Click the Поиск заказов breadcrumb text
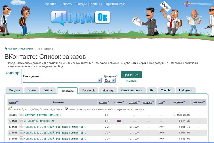This screenshot has height=143, width=214. point(44,49)
